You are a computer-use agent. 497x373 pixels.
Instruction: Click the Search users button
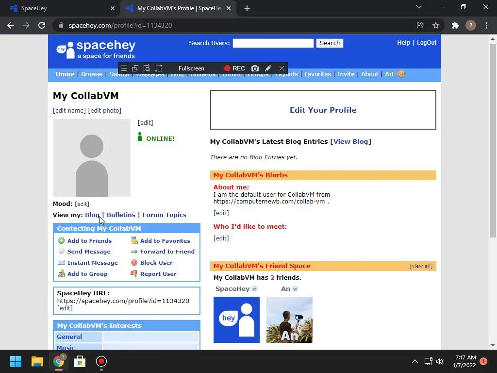(x=330, y=43)
